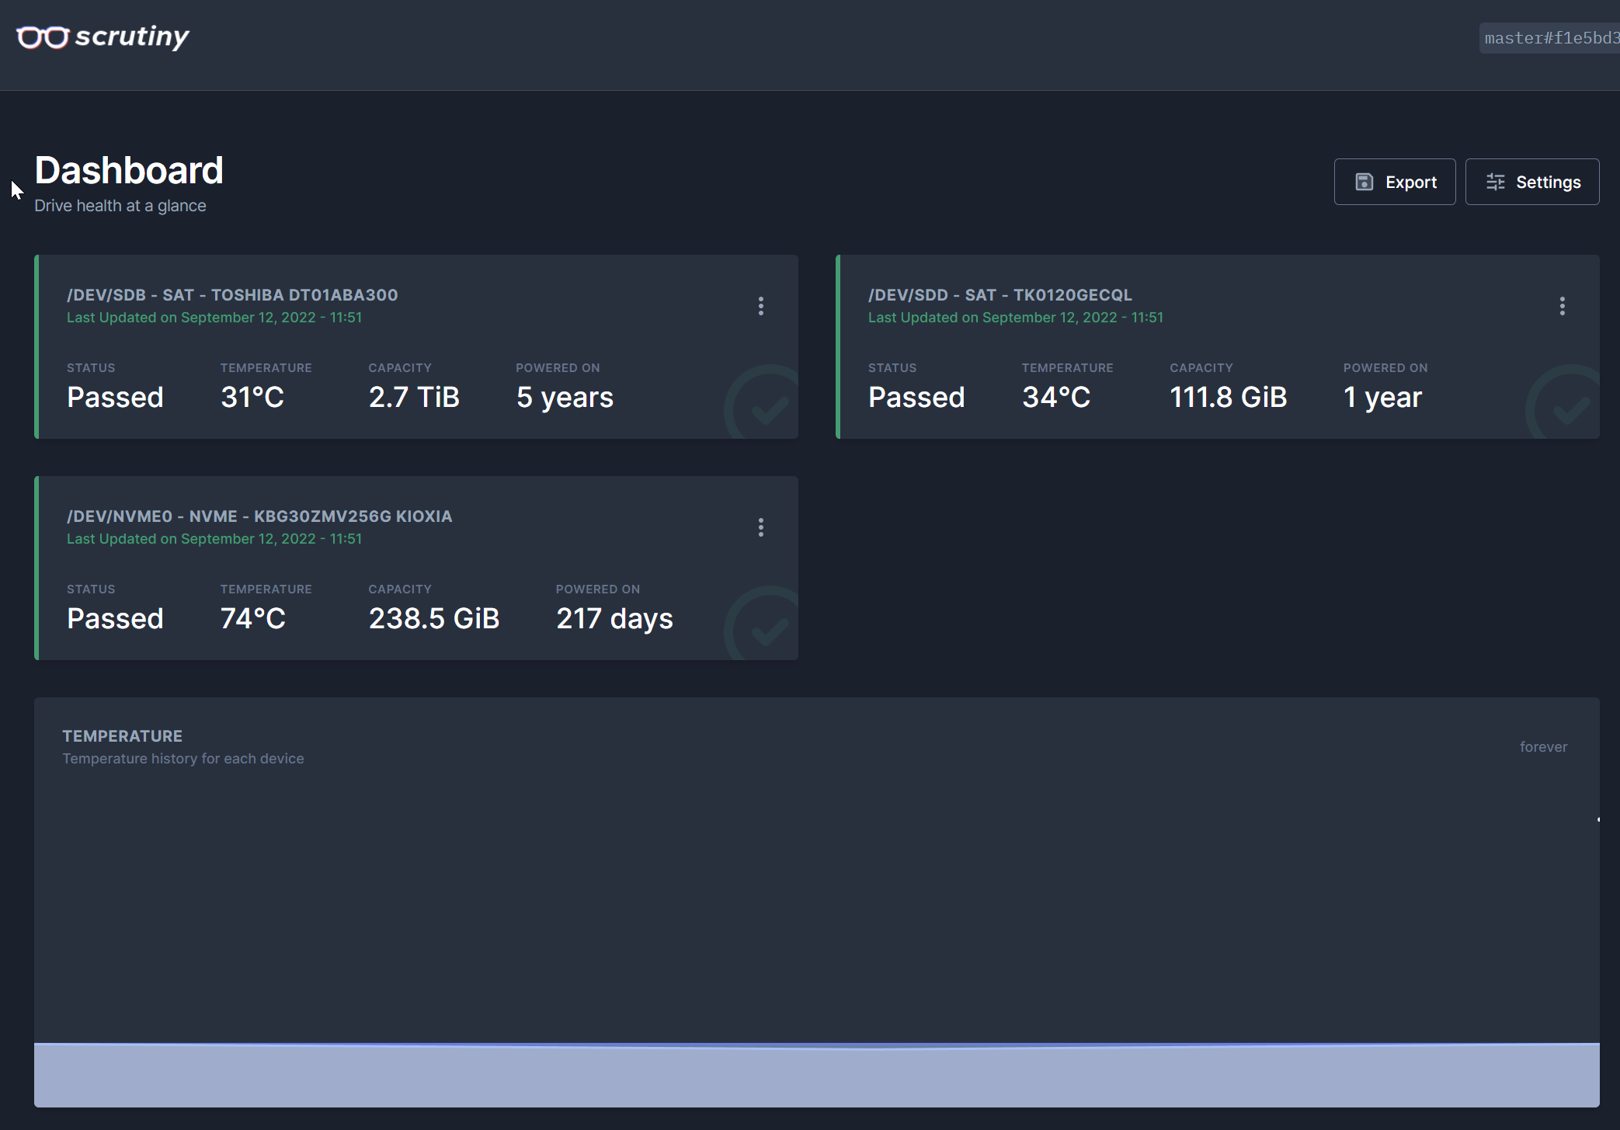Image resolution: width=1620 pixels, height=1130 pixels.
Task: Open the /DEV/SDB TOSHIBA drive title
Action: click(x=232, y=295)
